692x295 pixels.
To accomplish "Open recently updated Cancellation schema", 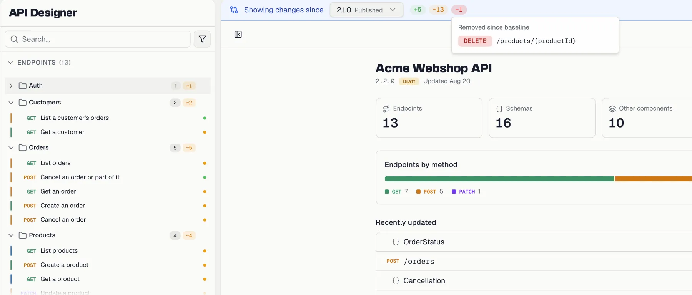I will [x=534, y=281].
